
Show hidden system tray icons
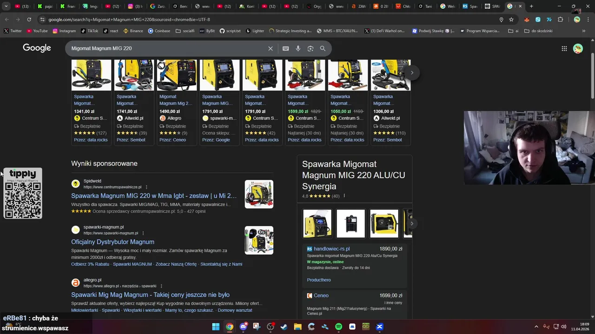(x=536, y=327)
